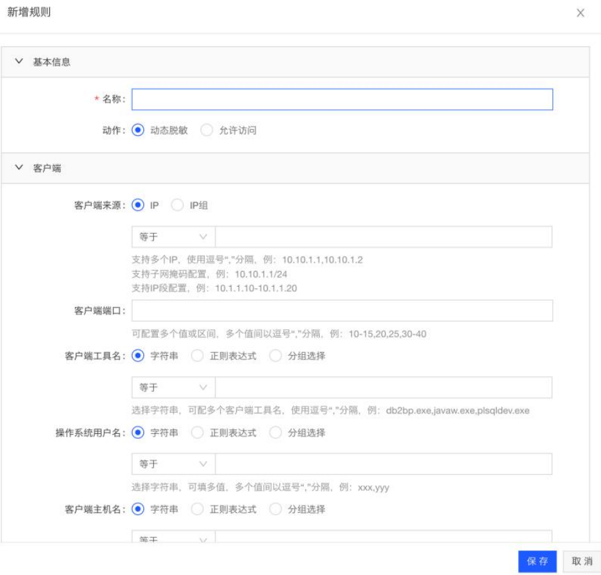The height and width of the screenshot is (575, 601).
Task: Click the hint mentioning db2bp.exe,javaw.exe
Action: (330, 411)
